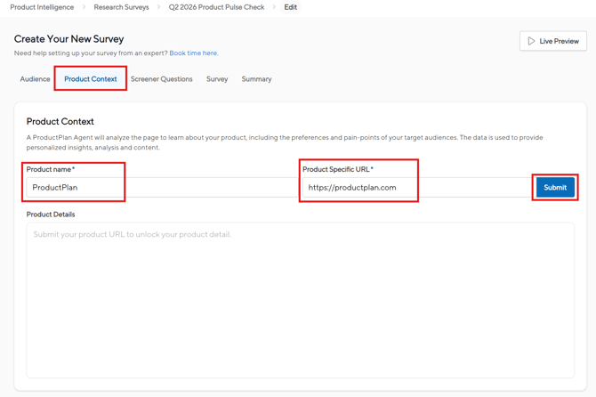Click into the Product Specific URL field
This screenshot has width=596, height=397.
414,188
